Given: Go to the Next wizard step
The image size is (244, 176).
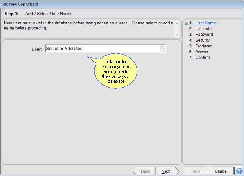Looking at the screenshot, I should 168,171.
